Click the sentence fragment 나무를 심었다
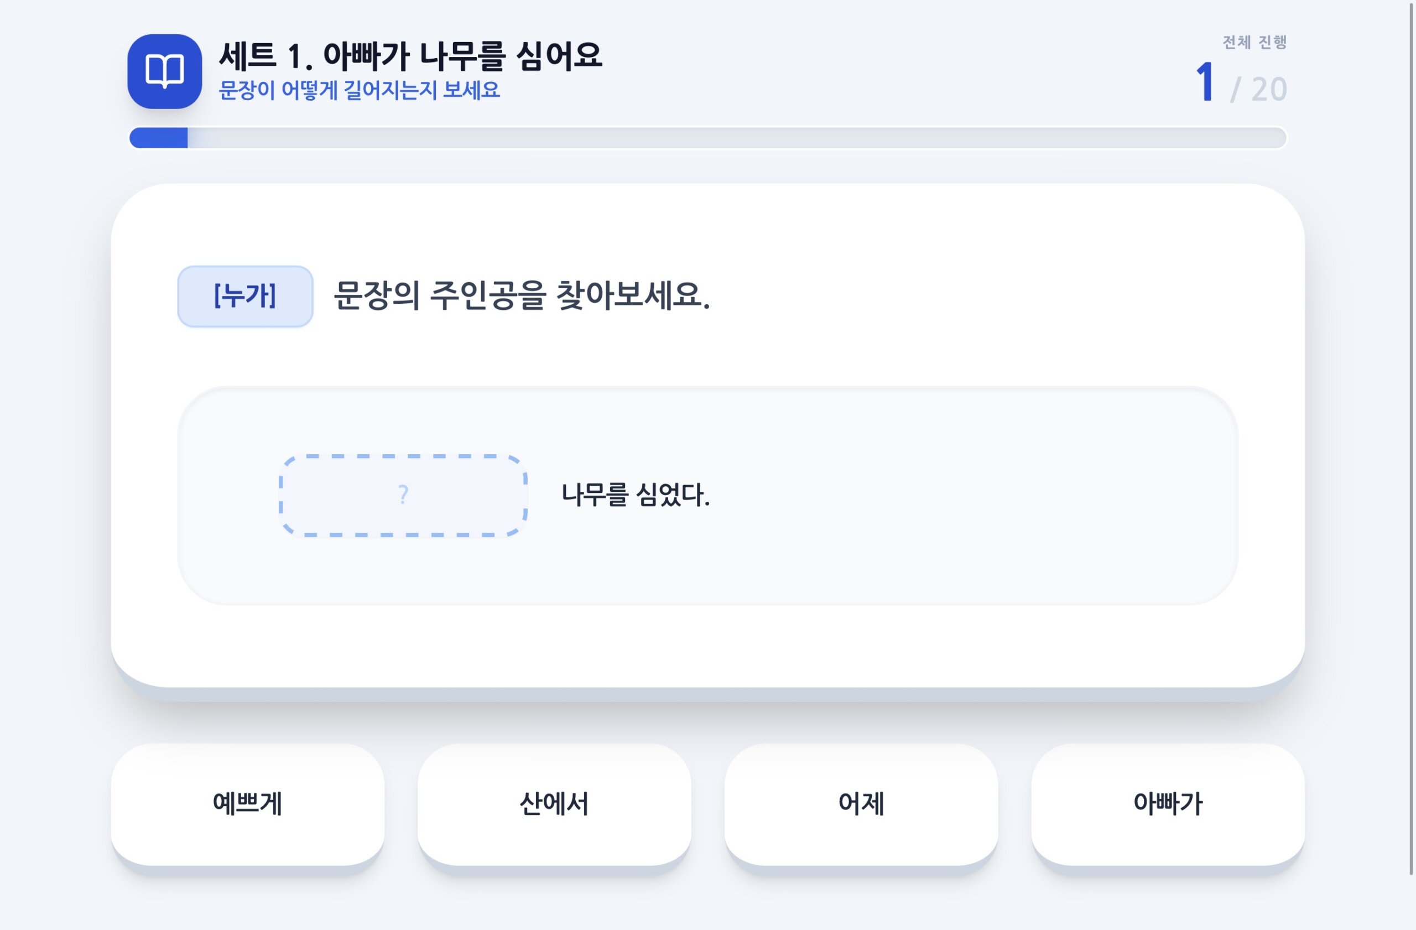1416x930 pixels. tap(636, 495)
